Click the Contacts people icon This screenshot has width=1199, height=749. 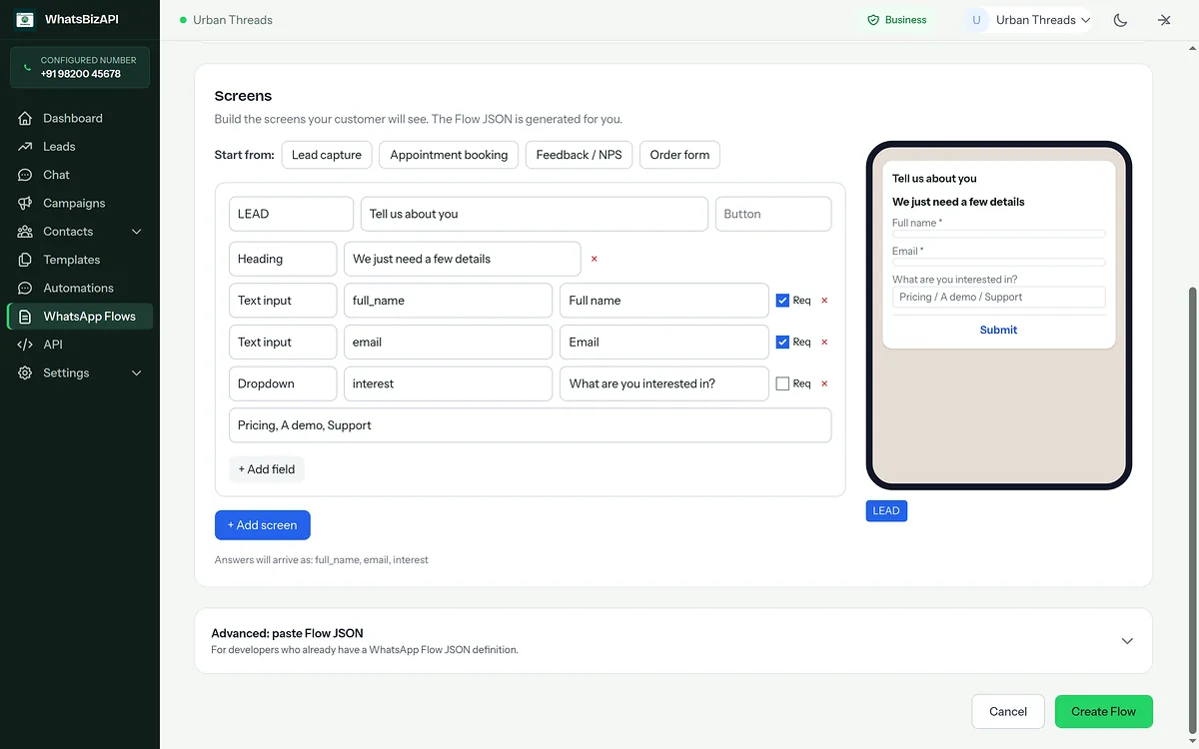25,232
